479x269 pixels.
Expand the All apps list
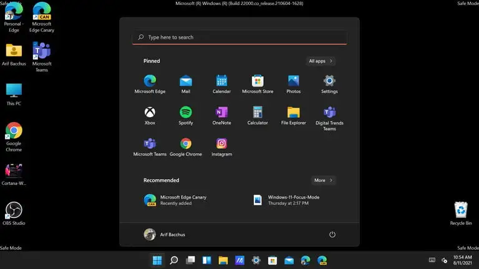coord(321,61)
